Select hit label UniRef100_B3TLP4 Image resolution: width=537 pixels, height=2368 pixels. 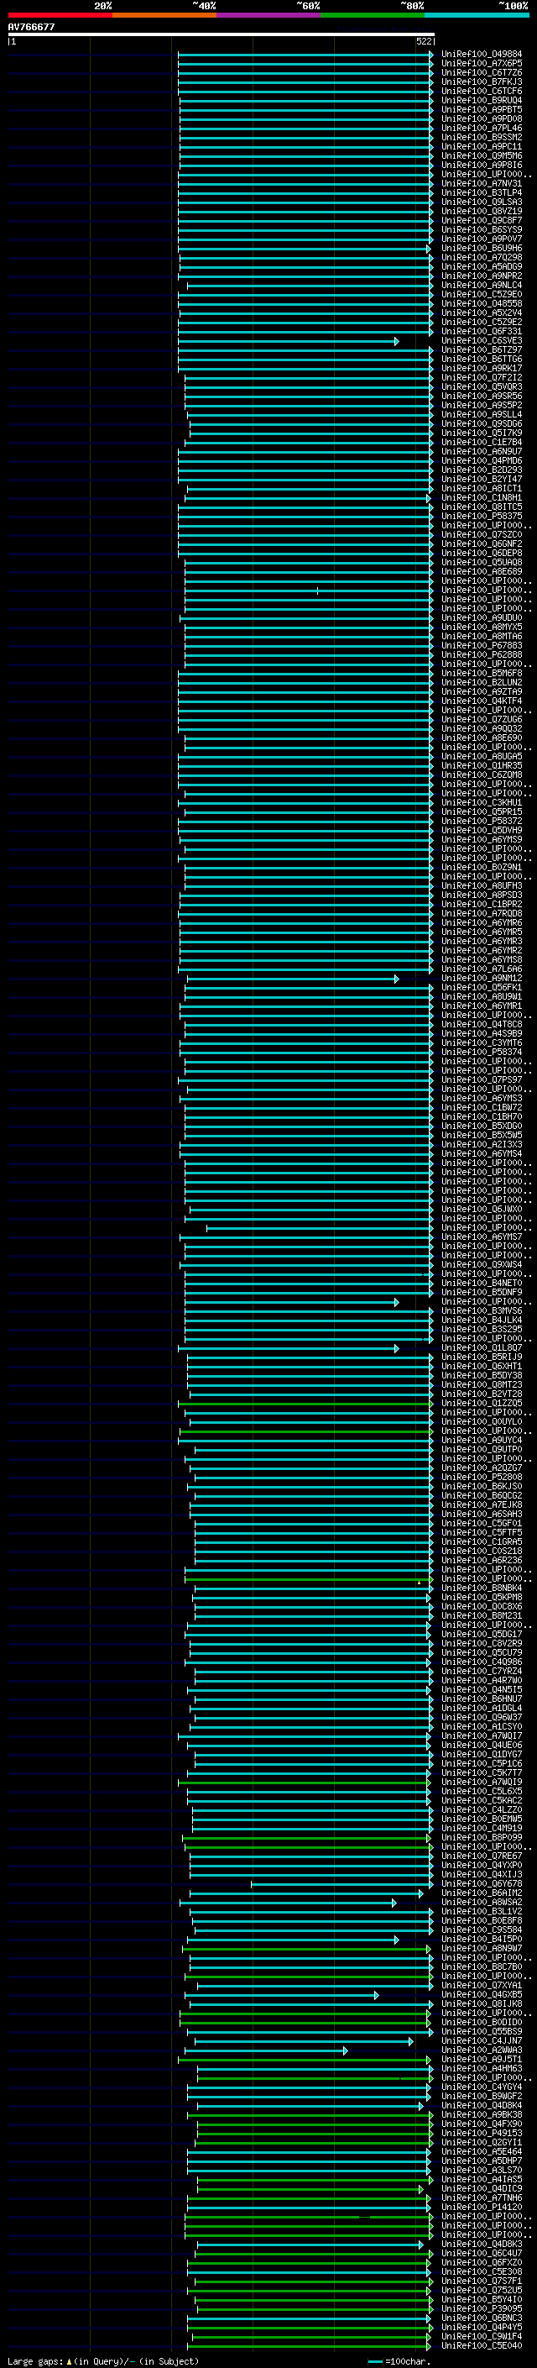(481, 193)
